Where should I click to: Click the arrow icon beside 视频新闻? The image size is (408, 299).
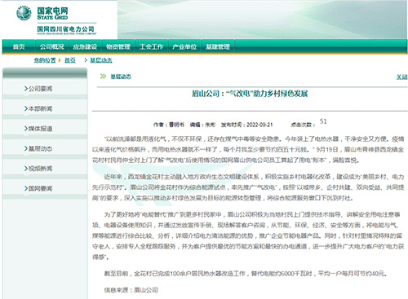click(x=26, y=169)
